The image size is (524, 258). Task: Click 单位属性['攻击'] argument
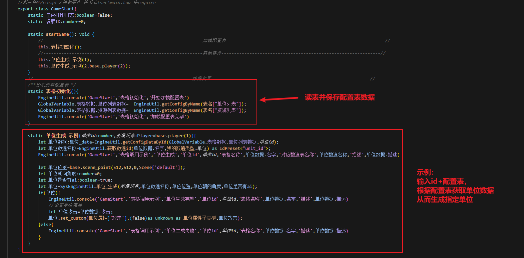[108, 218]
